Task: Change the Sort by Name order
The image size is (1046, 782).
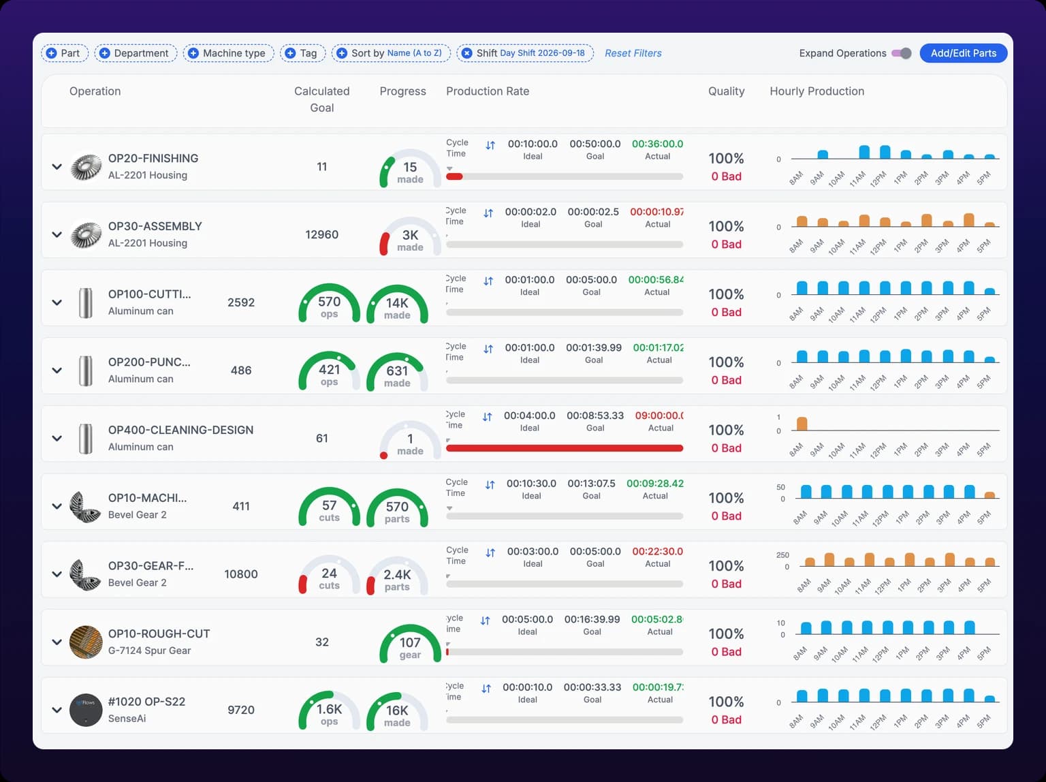Action: (391, 53)
